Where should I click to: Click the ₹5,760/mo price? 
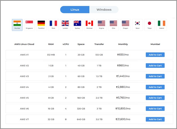point(123,98)
